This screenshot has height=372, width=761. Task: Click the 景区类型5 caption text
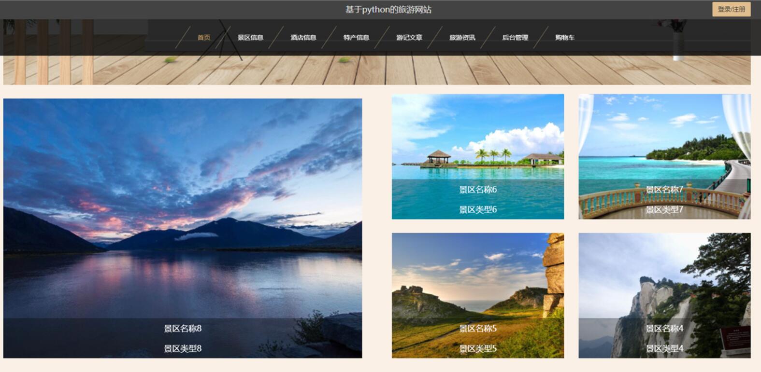(x=478, y=348)
